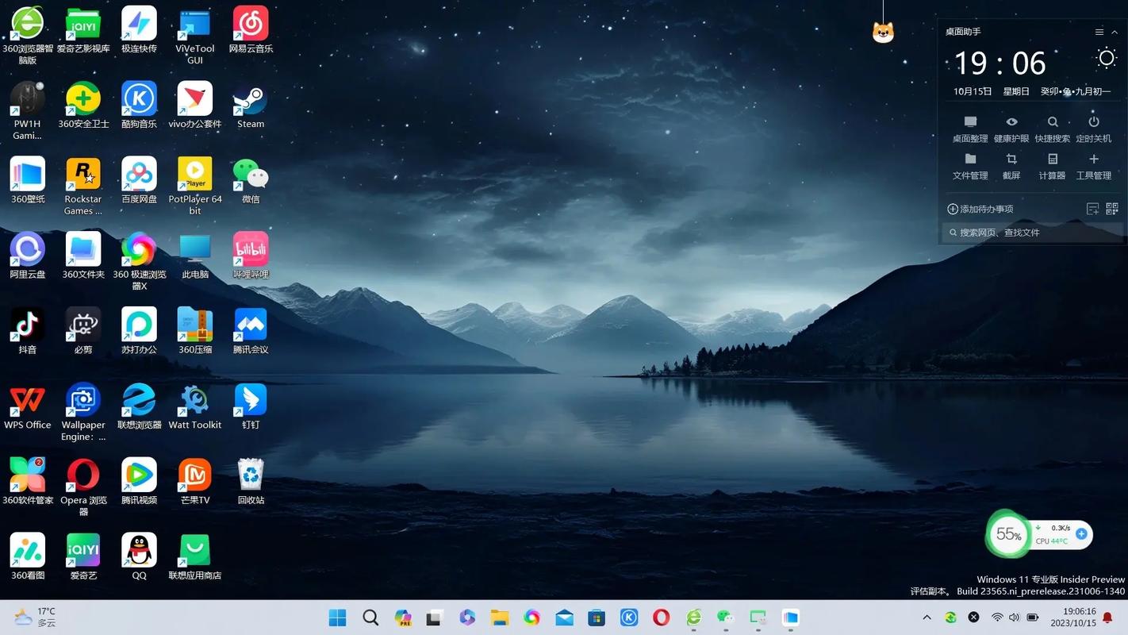Image resolution: width=1128 pixels, height=635 pixels.
Task: Expand the system tray hidden icons chevron
Action: point(927,618)
